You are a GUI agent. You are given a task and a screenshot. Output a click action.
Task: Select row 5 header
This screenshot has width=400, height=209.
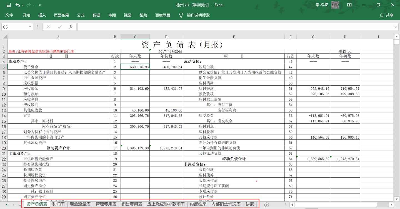4,67
